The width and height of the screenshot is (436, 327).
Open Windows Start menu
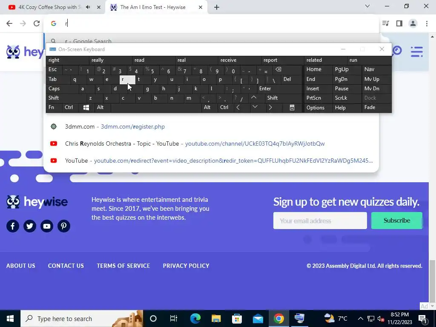coord(10,318)
